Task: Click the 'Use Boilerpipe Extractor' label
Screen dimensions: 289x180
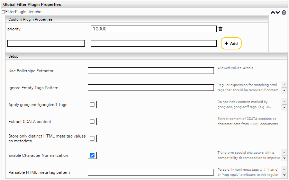Action: [x=31, y=71]
